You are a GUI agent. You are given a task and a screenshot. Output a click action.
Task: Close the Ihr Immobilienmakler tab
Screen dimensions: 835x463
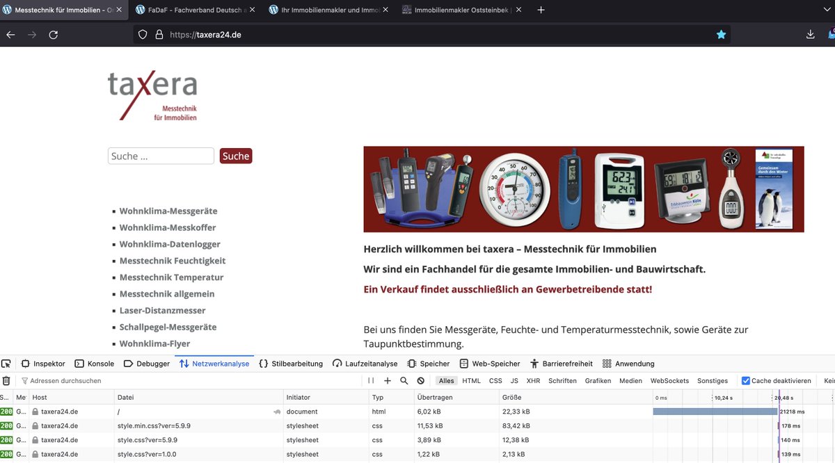click(x=385, y=10)
